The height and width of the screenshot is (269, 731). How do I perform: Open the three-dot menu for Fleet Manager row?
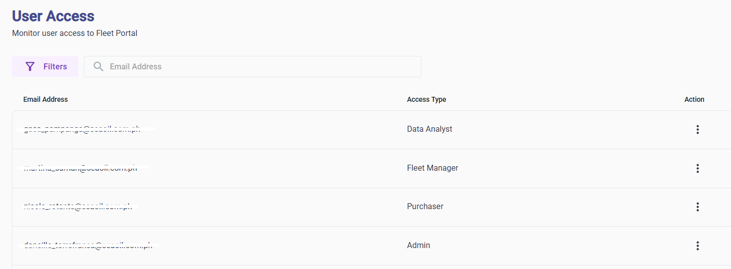coord(697,169)
